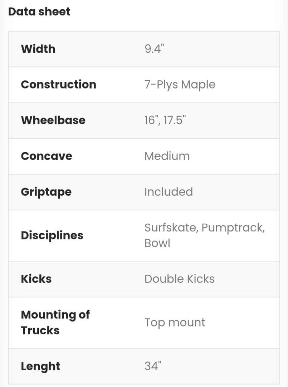Click the Medium concave value
The image size is (288, 387).
tap(167, 156)
